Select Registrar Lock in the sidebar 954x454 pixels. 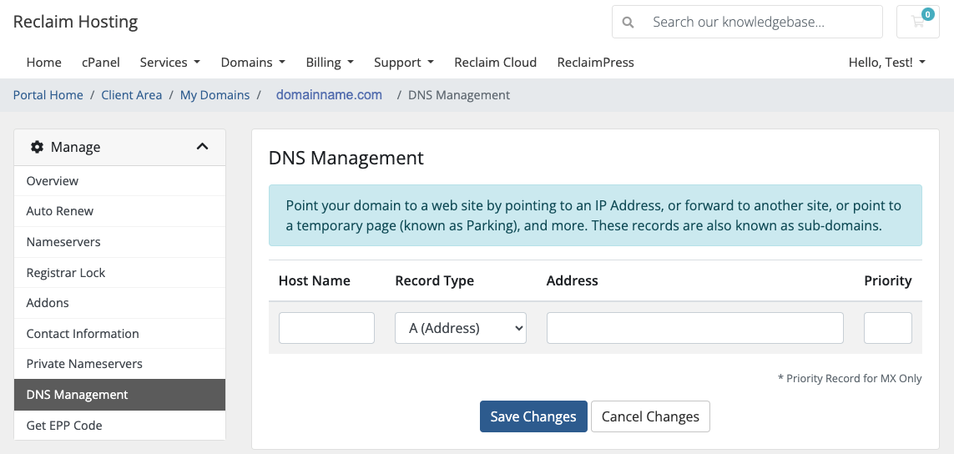(120, 272)
